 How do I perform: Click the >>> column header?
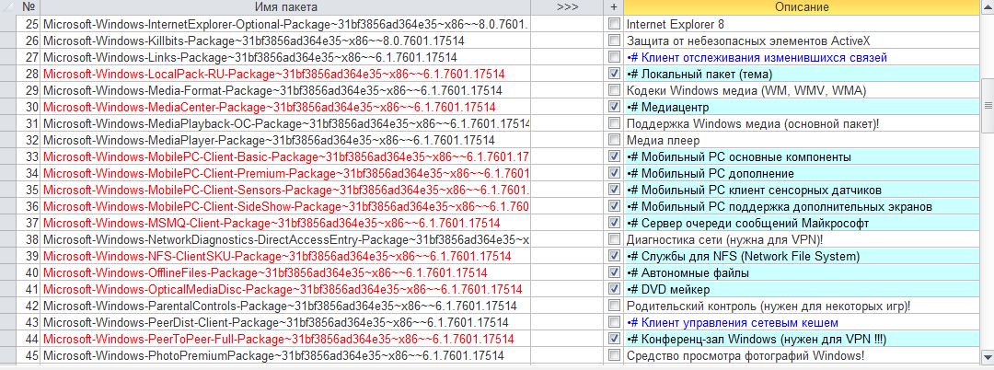coord(567,7)
